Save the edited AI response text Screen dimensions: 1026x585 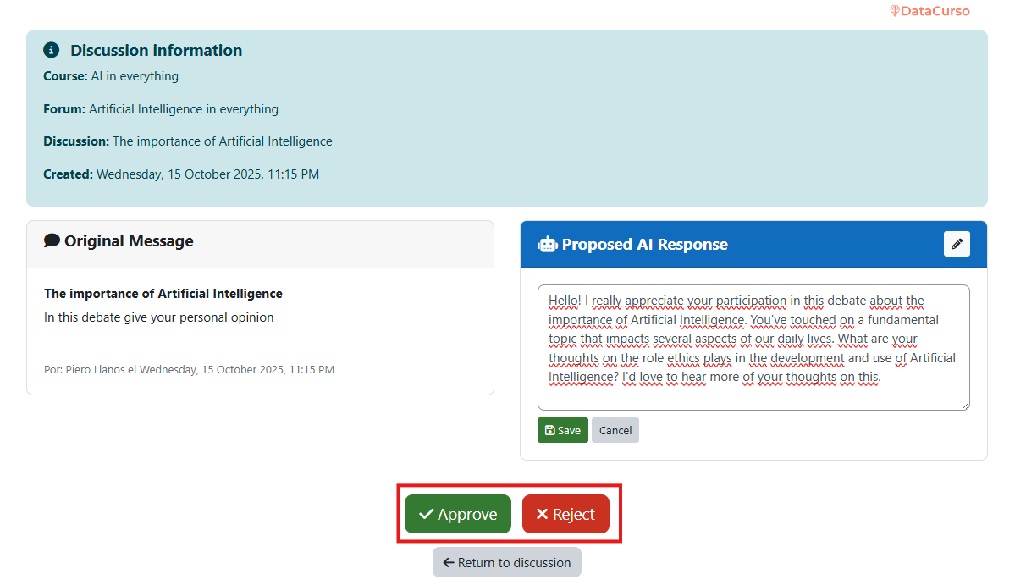(x=562, y=429)
